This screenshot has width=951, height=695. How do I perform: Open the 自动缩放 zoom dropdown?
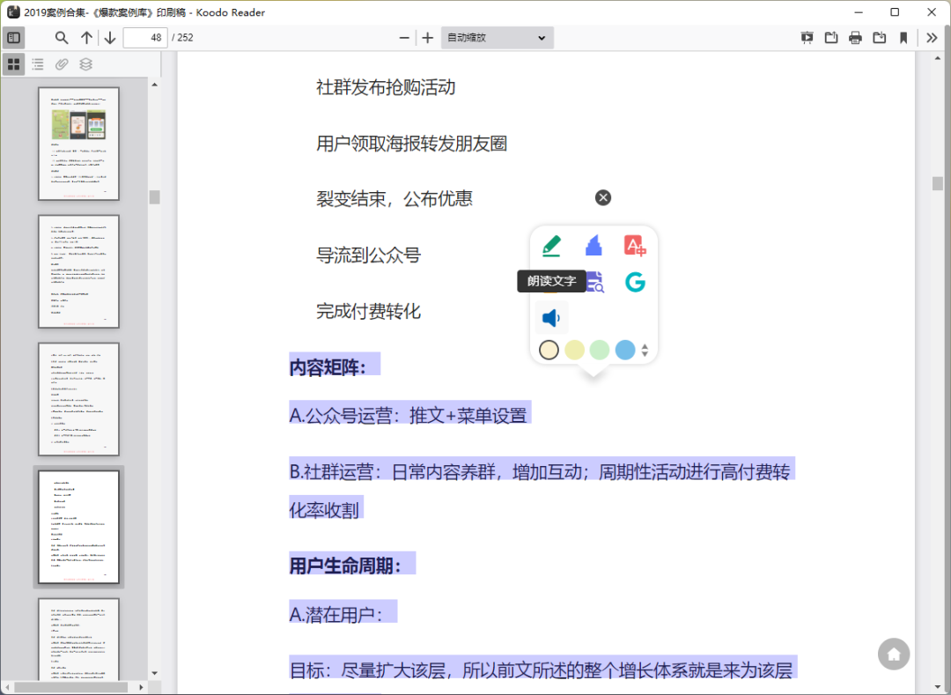(497, 37)
